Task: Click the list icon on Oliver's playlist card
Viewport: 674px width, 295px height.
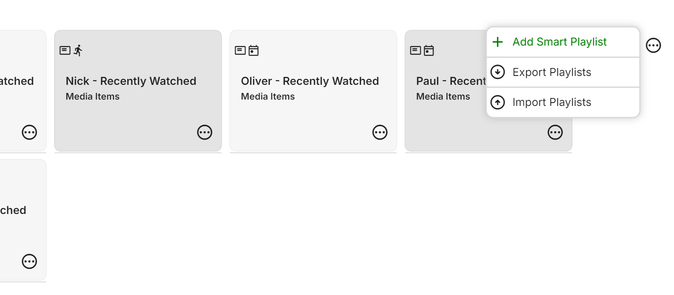Action: pyautogui.click(x=240, y=51)
